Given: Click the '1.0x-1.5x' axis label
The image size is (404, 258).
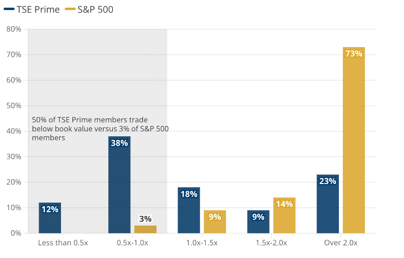Looking at the screenshot, I should (x=202, y=243).
